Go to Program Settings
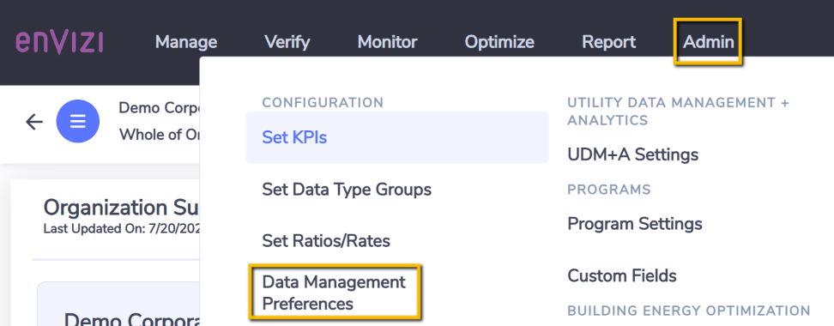This screenshot has height=326, width=834. click(x=635, y=223)
